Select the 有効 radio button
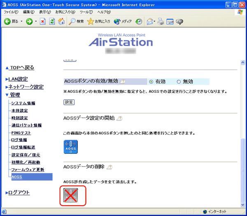247x216 pixels. [151, 82]
